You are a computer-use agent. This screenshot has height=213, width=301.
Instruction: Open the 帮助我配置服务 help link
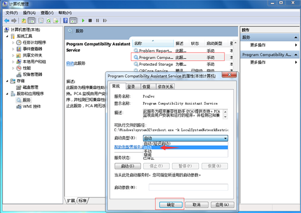(x=129, y=147)
